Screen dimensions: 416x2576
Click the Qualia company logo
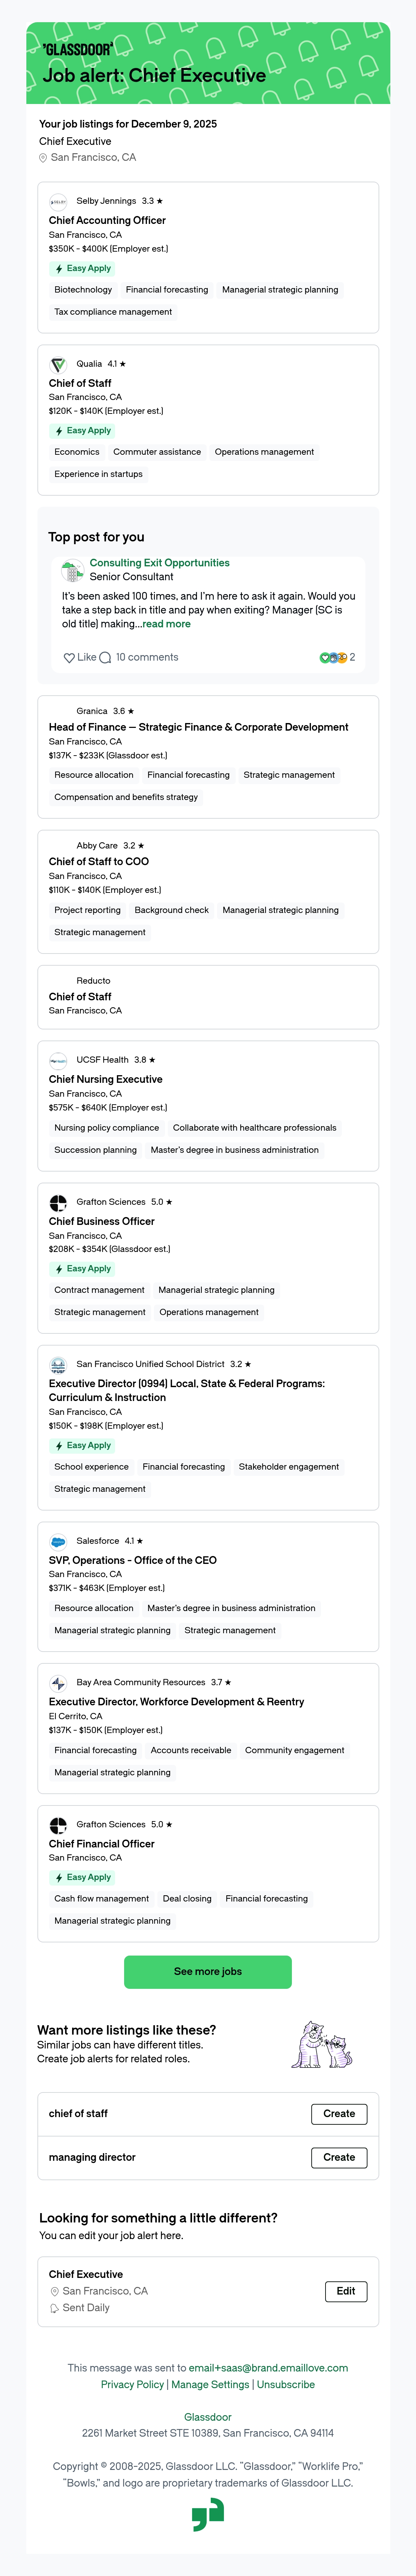(x=58, y=365)
